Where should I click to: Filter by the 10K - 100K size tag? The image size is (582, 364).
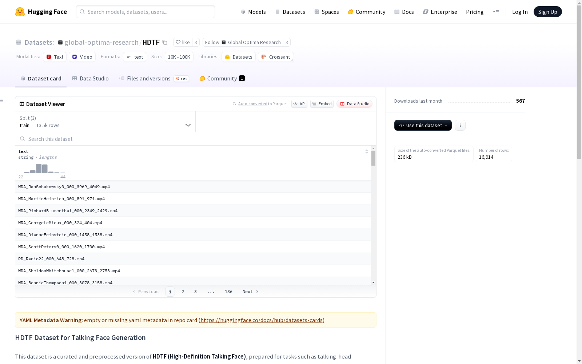(179, 57)
